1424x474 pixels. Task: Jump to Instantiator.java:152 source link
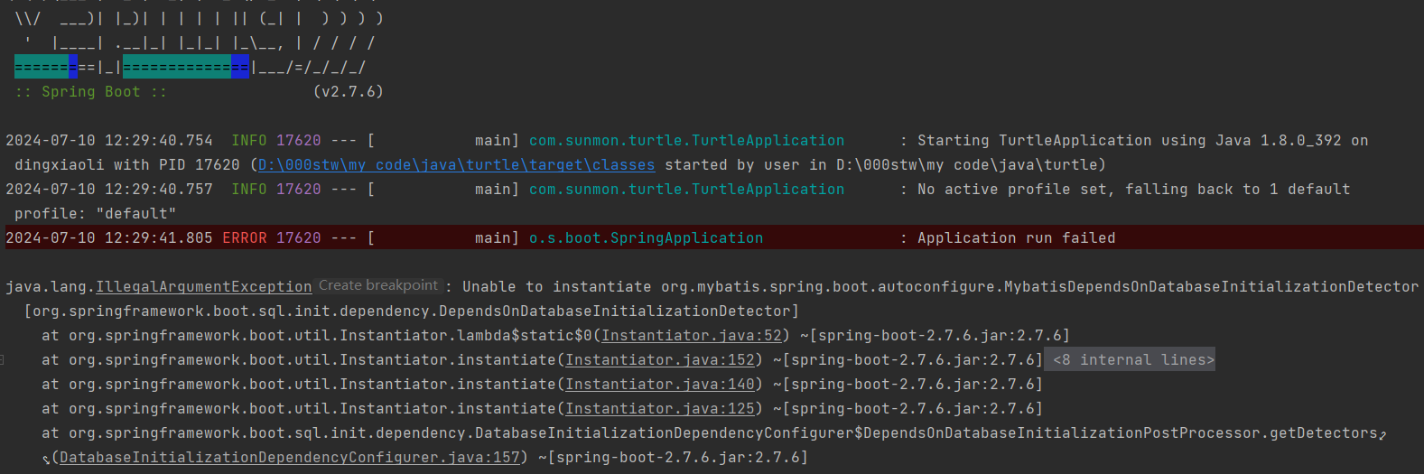660,360
